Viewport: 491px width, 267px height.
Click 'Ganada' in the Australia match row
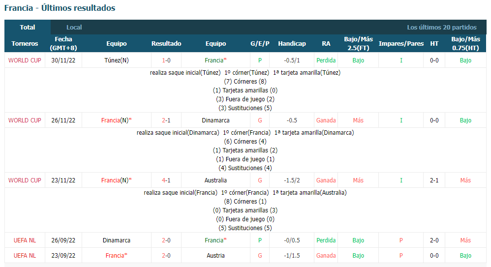click(326, 180)
